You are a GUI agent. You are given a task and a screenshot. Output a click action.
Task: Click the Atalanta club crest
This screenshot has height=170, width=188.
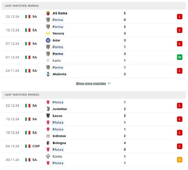[x=48, y=74]
